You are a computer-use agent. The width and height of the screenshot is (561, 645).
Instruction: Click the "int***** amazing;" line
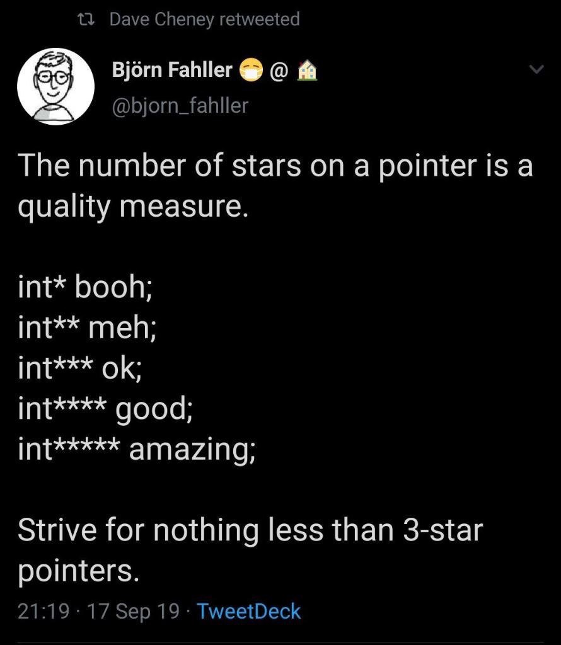pos(137,448)
